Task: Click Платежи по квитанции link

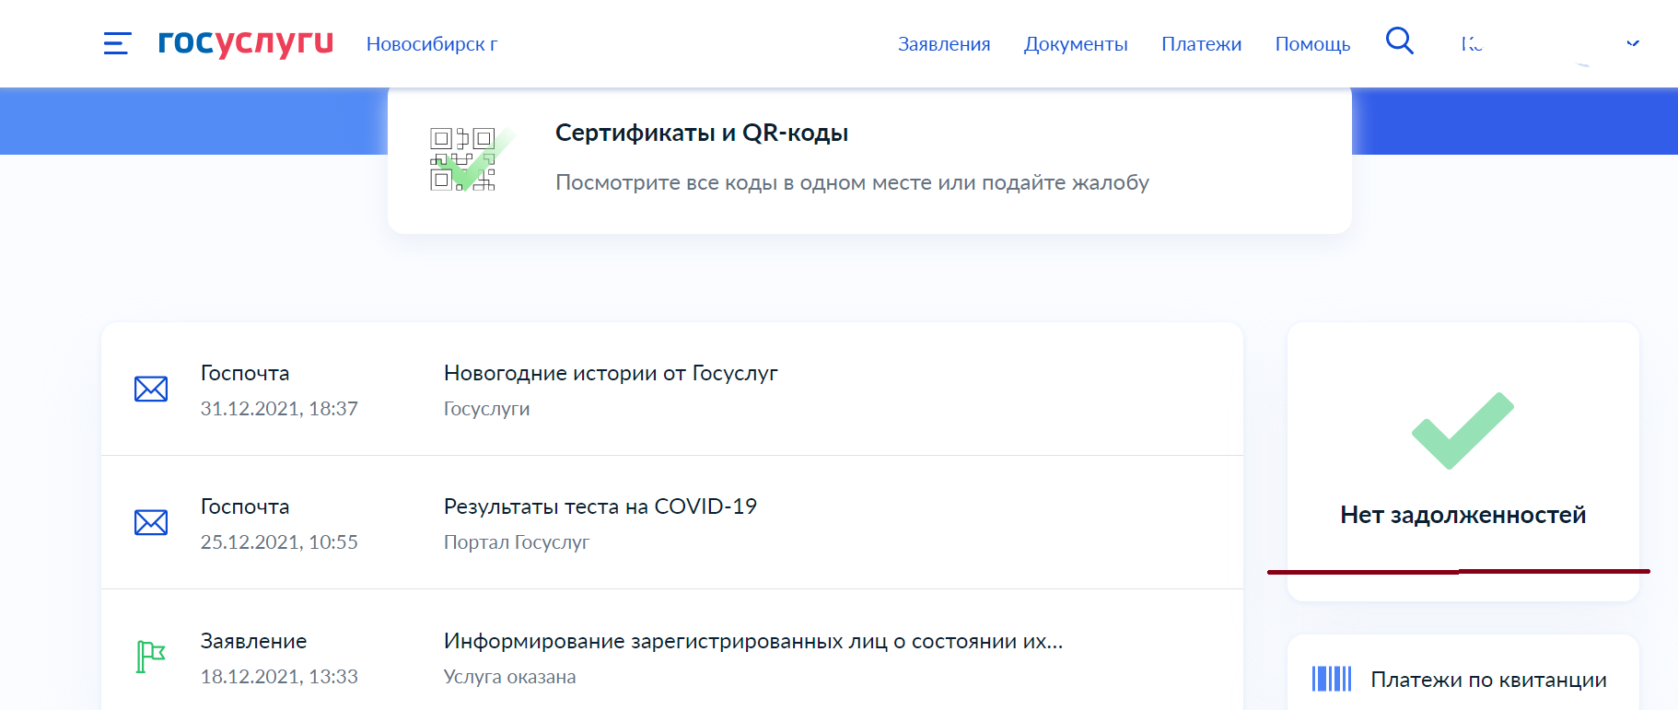Action: [x=1488, y=680]
